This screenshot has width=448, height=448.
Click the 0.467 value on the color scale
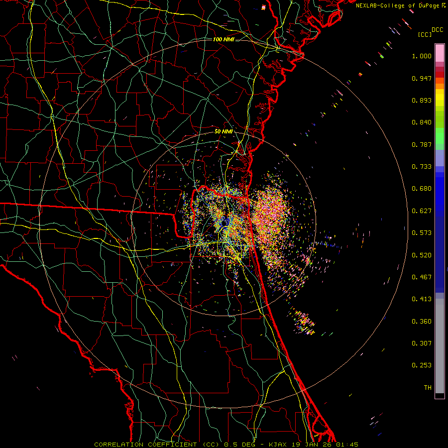[422, 277]
